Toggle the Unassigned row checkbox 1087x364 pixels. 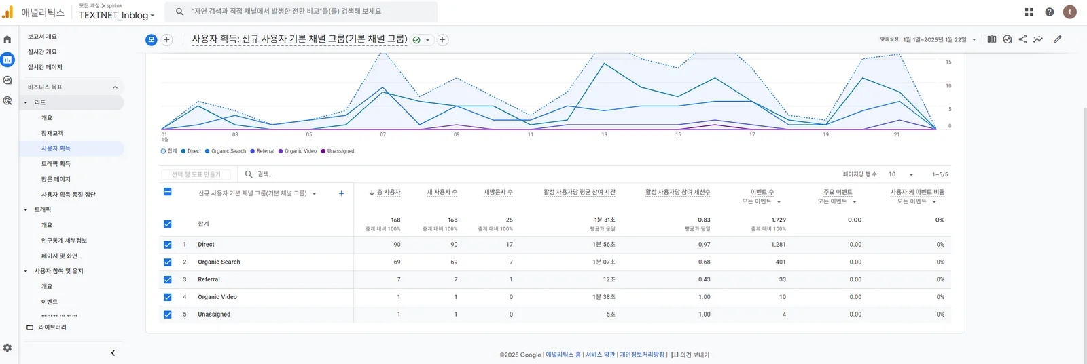pos(168,315)
